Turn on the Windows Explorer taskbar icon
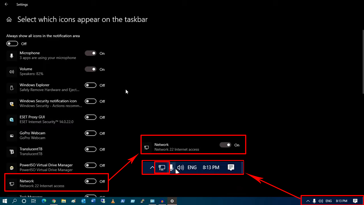 click(90, 85)
